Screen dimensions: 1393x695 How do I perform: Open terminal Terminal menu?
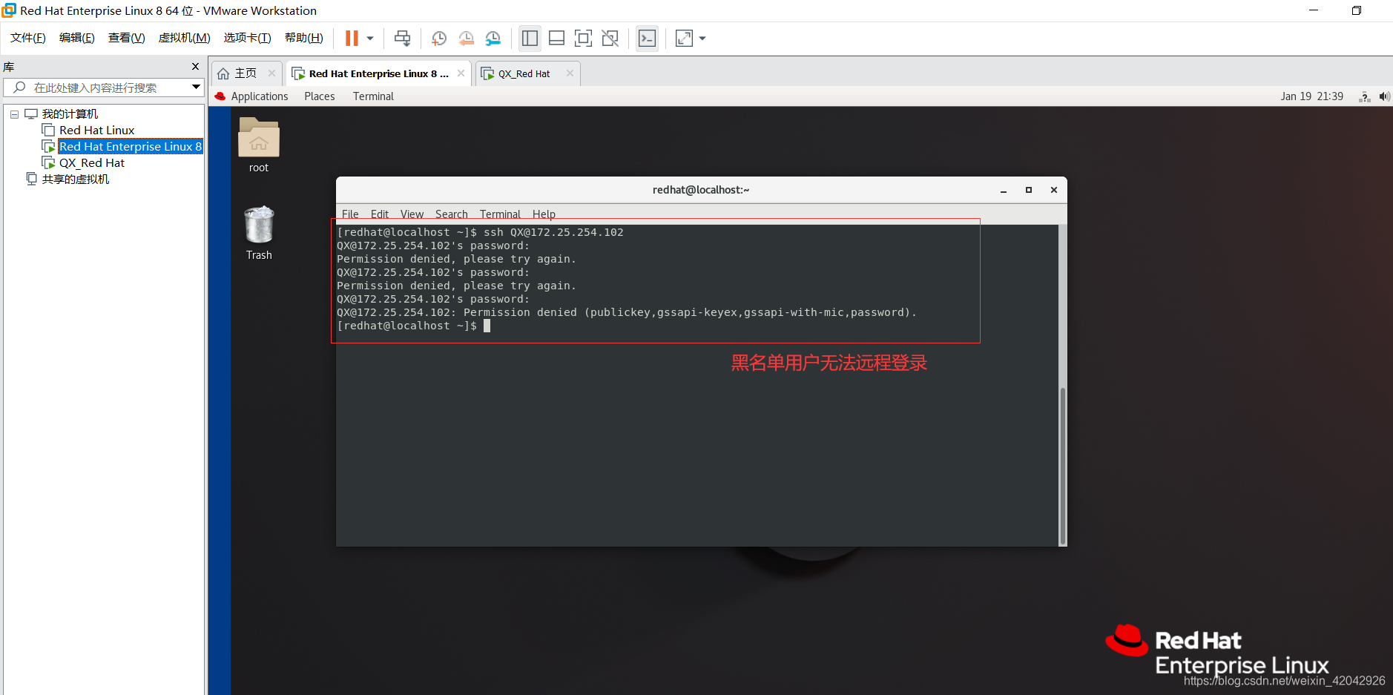click(500, 214)
